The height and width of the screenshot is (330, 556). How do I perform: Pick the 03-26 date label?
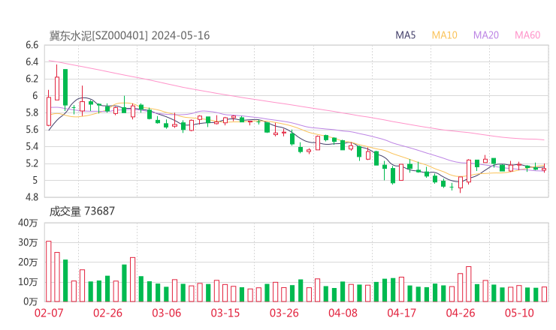(284, 313)
